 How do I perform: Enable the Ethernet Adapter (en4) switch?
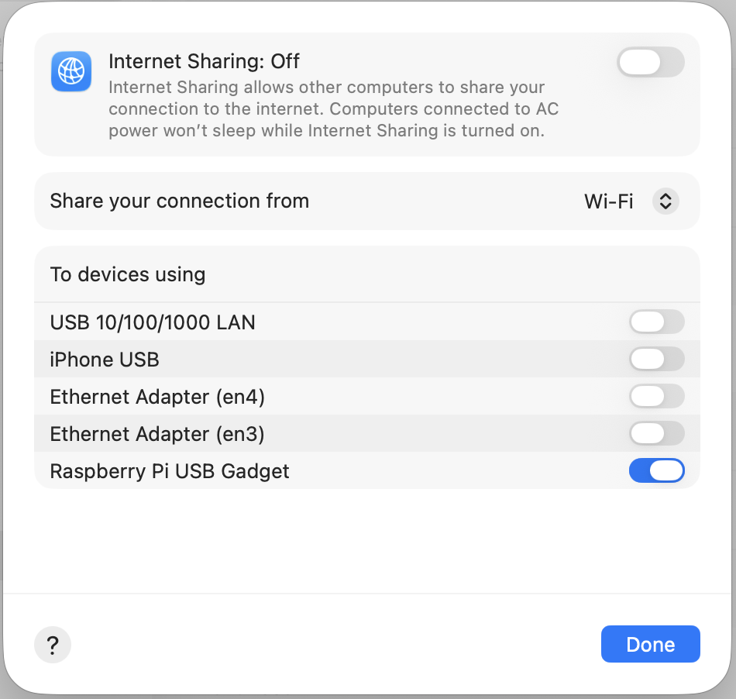[x=656, y=396]
